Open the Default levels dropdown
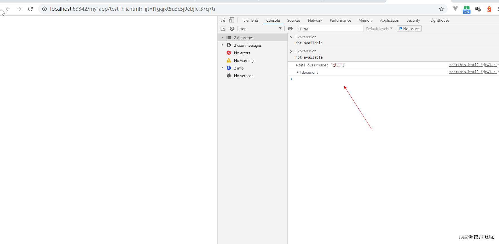The width and height of the screenshot is (499, 244). click(379, 29)
